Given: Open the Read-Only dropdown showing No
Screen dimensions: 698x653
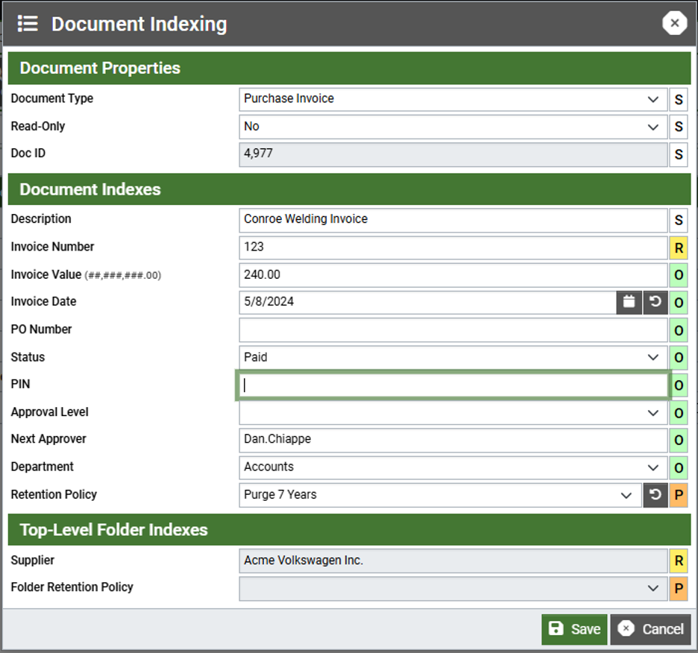Looking at the screenshot, I should tap(453, 127).
